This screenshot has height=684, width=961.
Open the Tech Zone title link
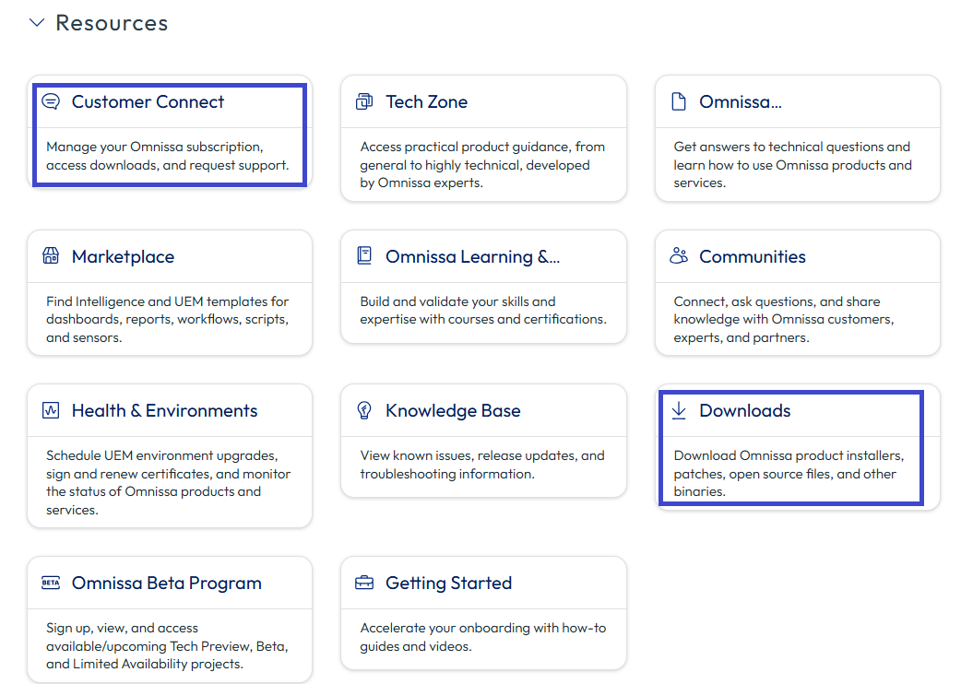(427, 101)
